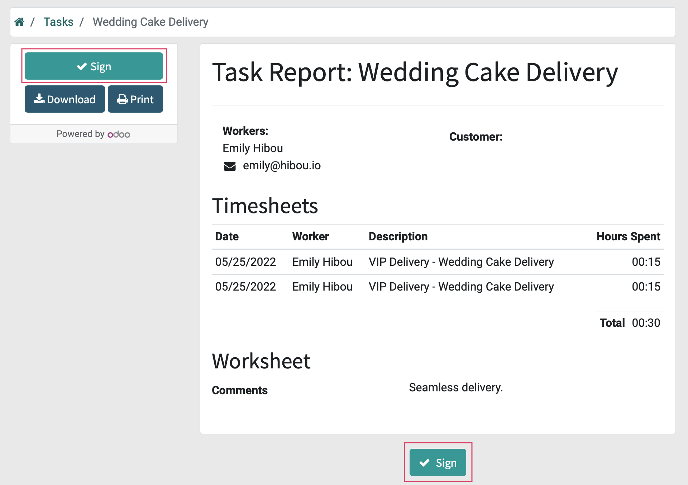Image resolution: width=688 pixels, height=485 pixels.
Task: Click the Powered by text
Action: pyautogui.click(x=80, y=134)
